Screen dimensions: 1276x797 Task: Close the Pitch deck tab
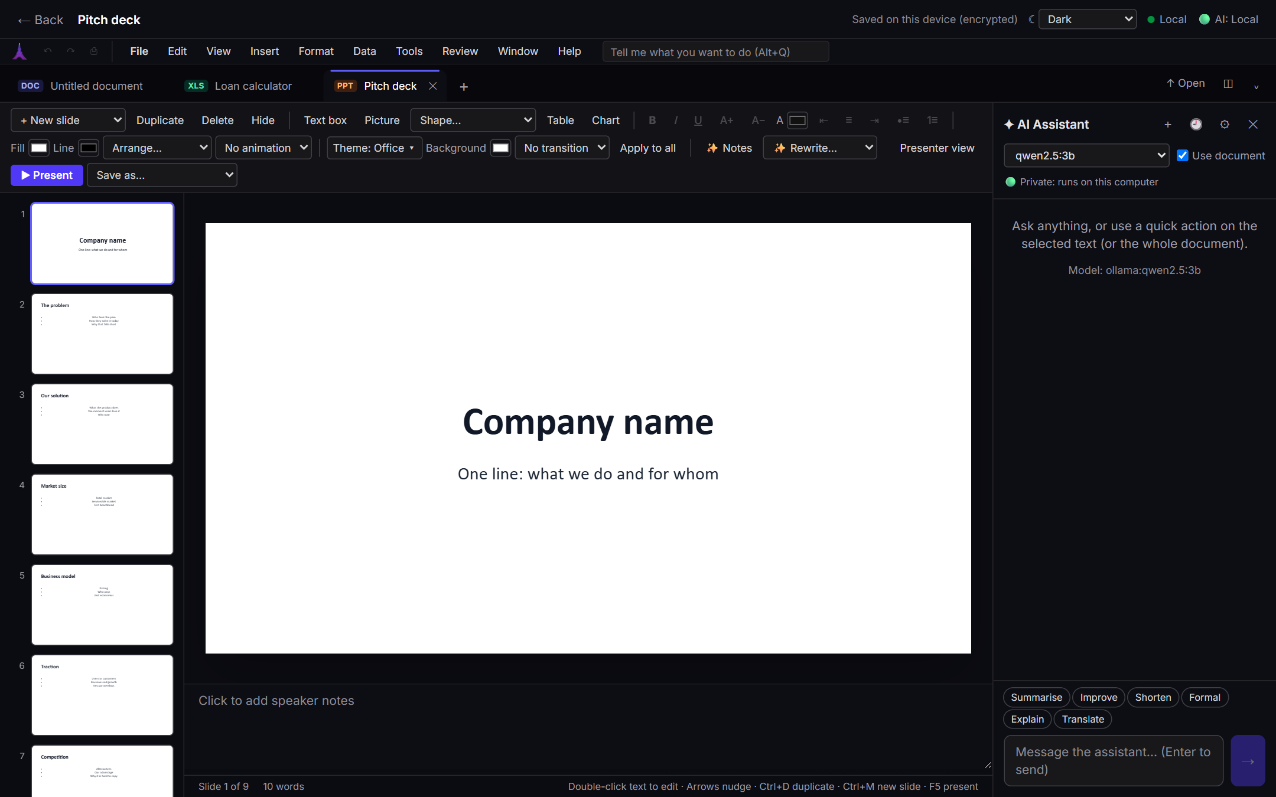point(433,86)
